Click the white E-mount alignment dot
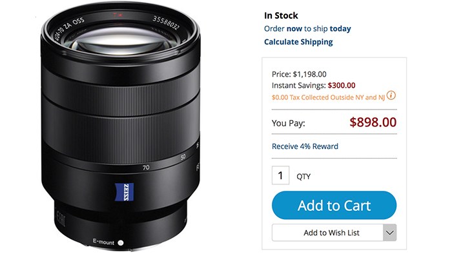 pos(121,243)
